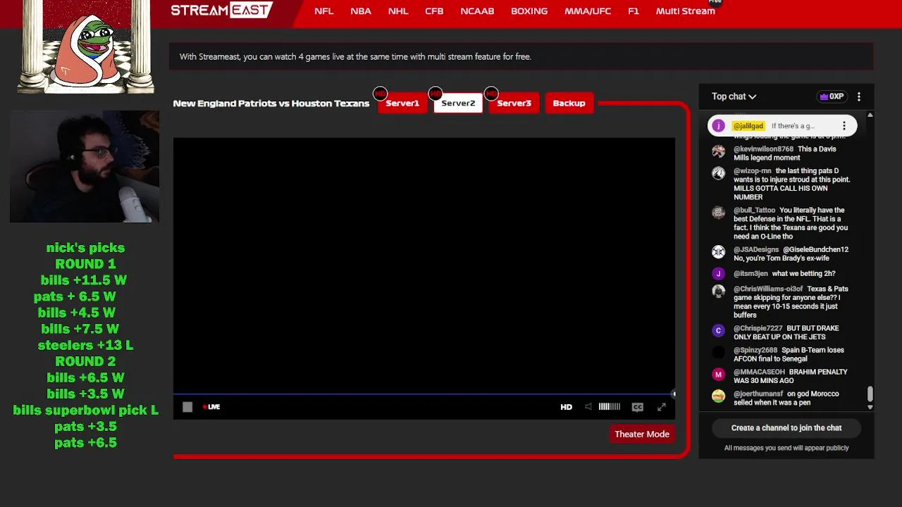The height and width of the screenshot is (507, 902).
Task: Click the streamer webcam thumbnail
Action: click(x=85, y=167)
